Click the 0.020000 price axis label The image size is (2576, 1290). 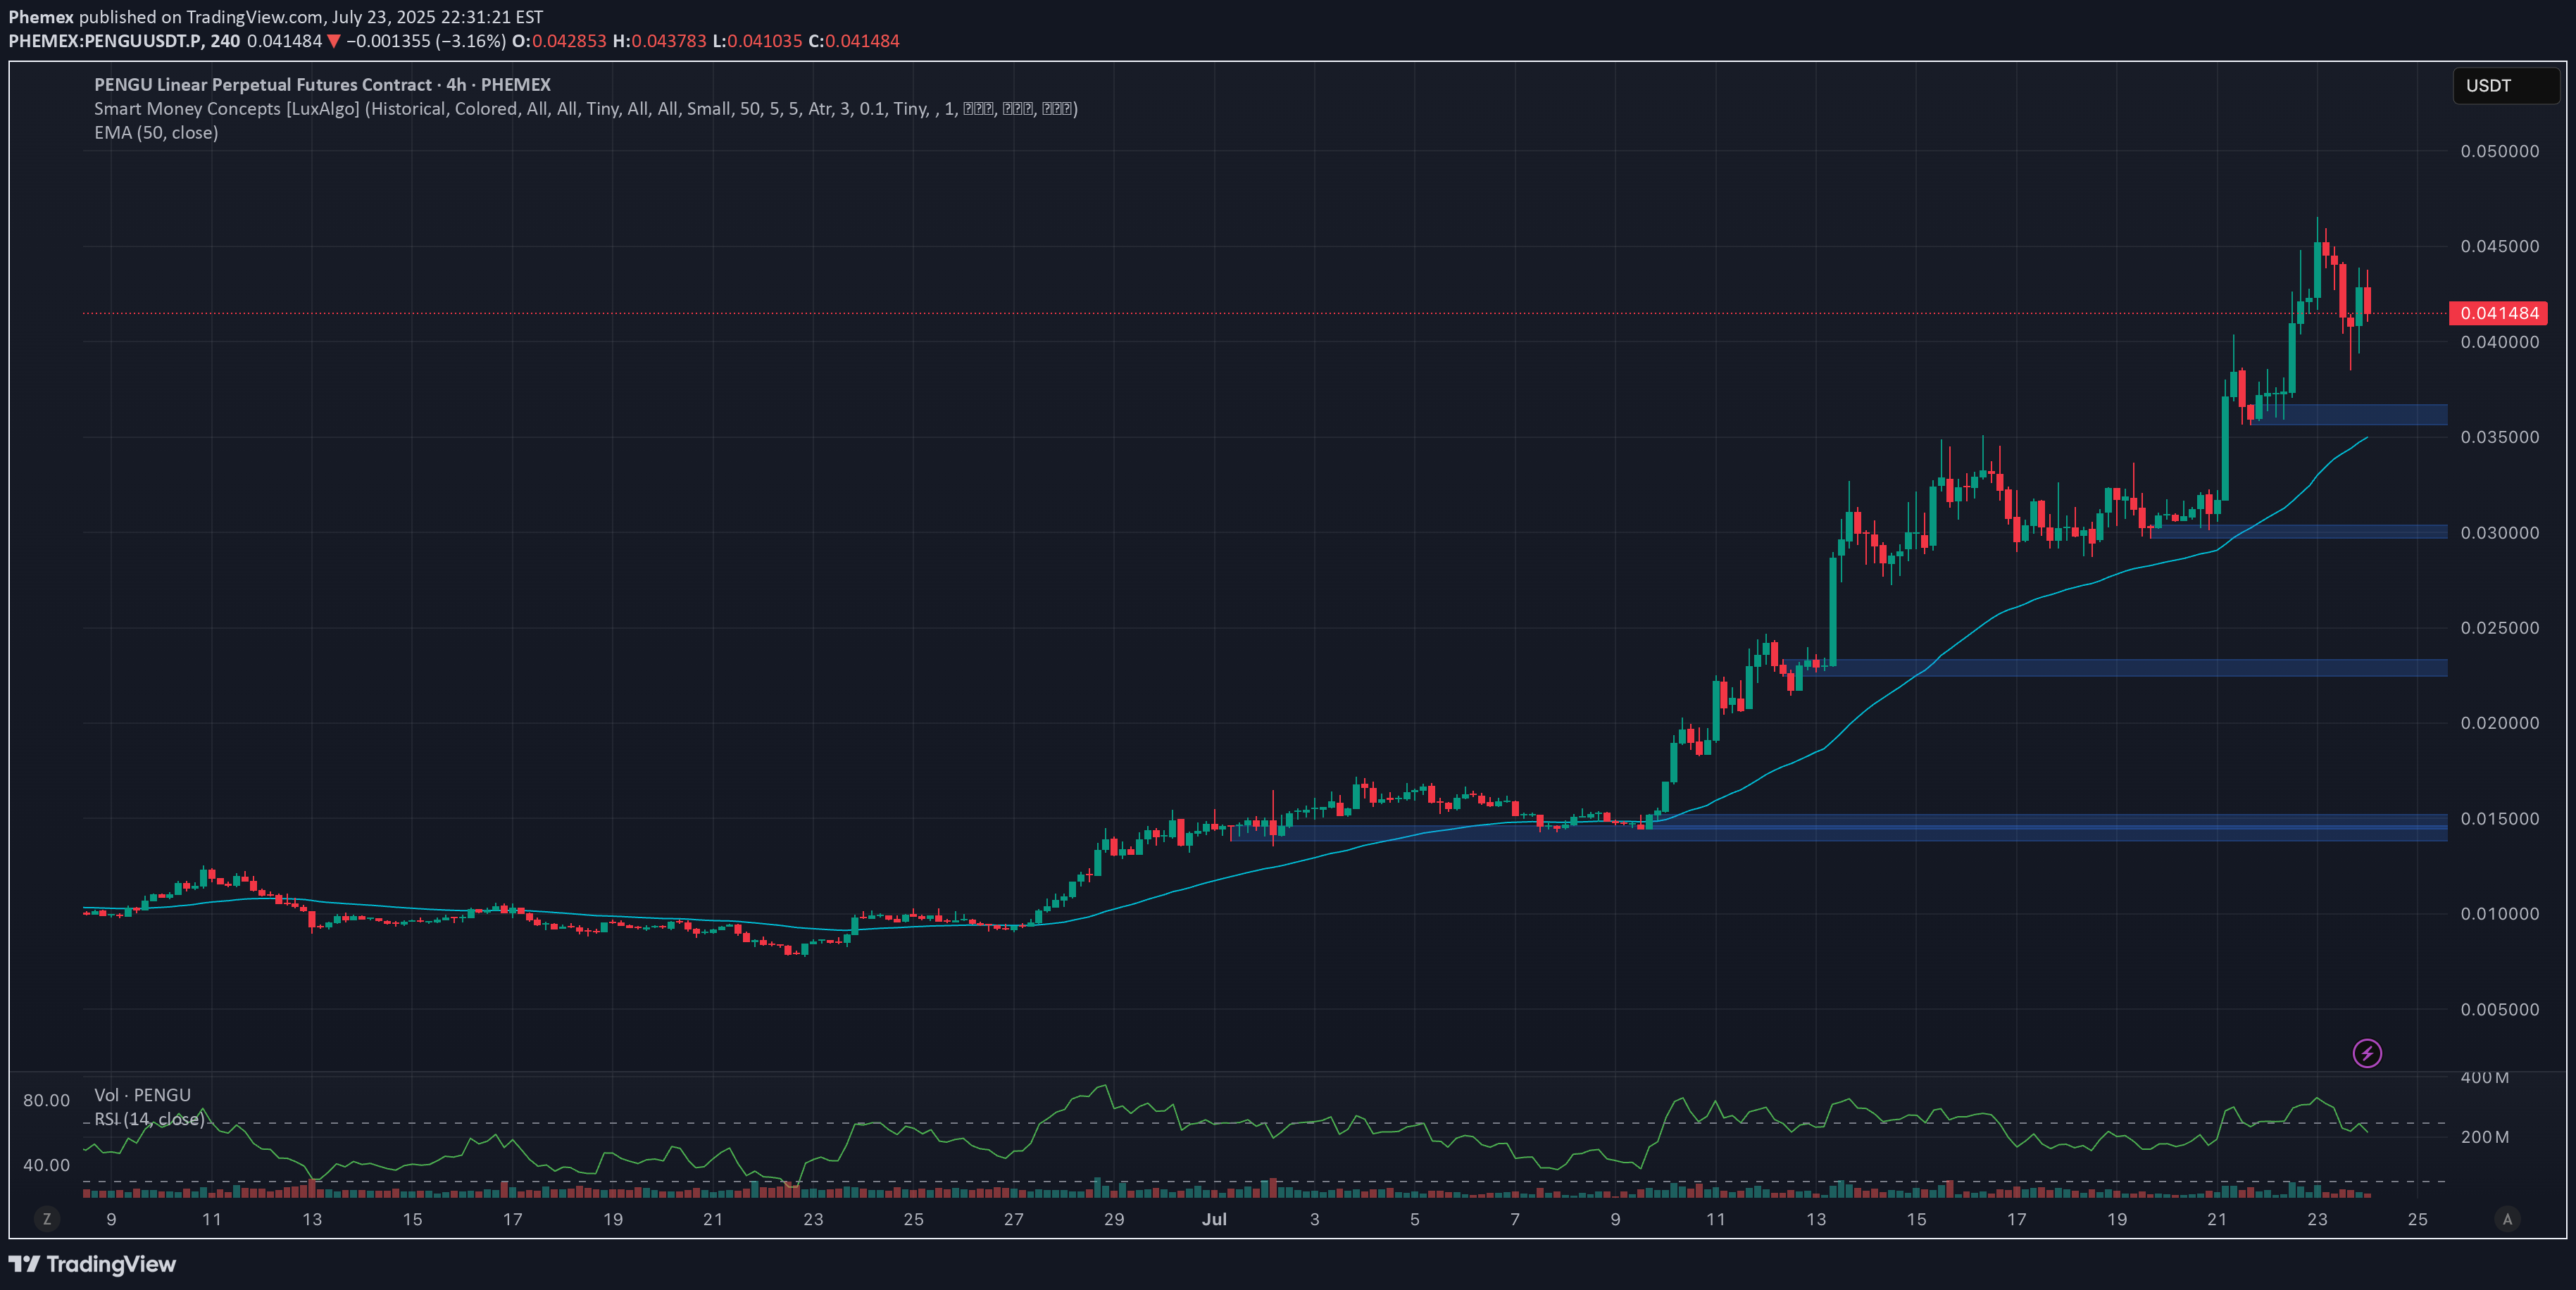point(2499,723)
